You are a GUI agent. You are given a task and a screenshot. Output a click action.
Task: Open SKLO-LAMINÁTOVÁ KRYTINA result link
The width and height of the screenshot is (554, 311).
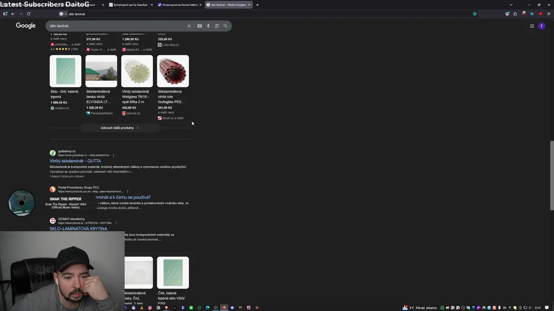click(x=78, y=229)
